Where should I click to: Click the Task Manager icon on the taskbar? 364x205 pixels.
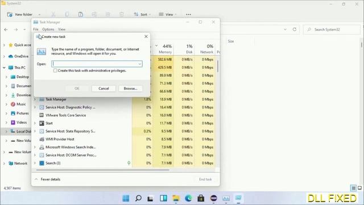226,198
